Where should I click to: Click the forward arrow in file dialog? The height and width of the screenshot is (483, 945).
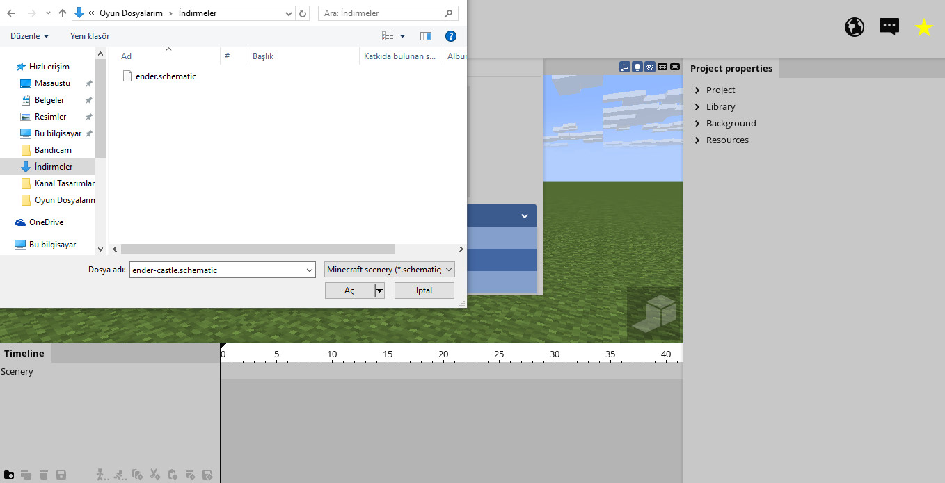[31, 13]
